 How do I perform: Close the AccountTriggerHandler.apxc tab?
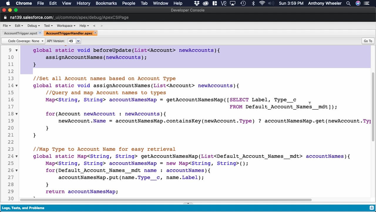[95, 33]
